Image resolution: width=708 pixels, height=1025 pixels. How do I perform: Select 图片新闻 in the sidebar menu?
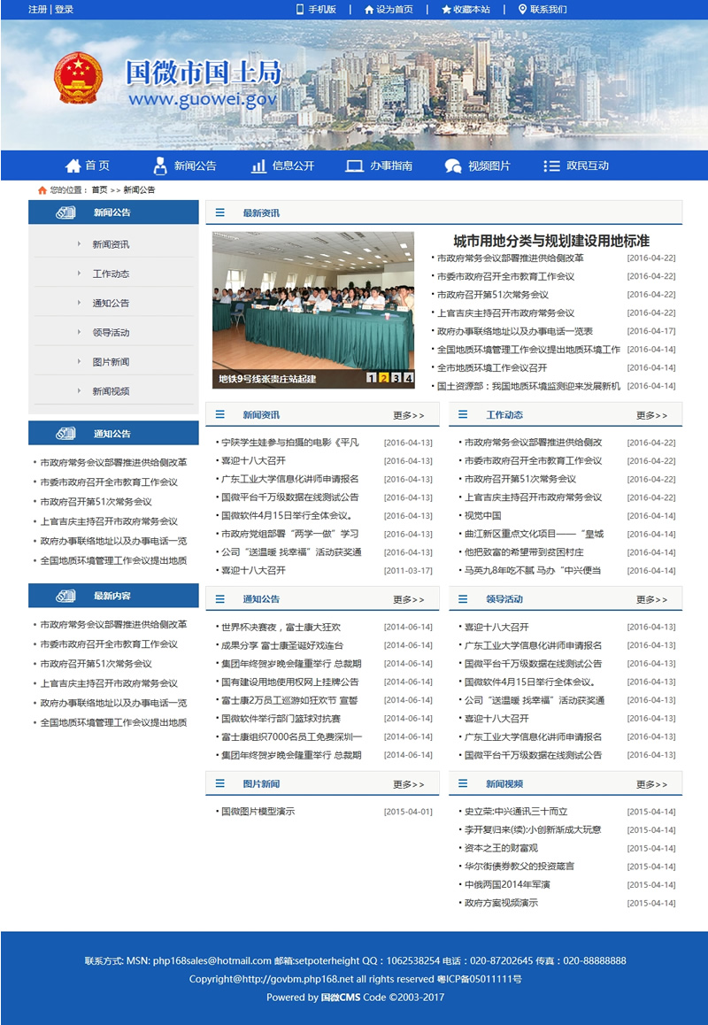pos(111,362)
